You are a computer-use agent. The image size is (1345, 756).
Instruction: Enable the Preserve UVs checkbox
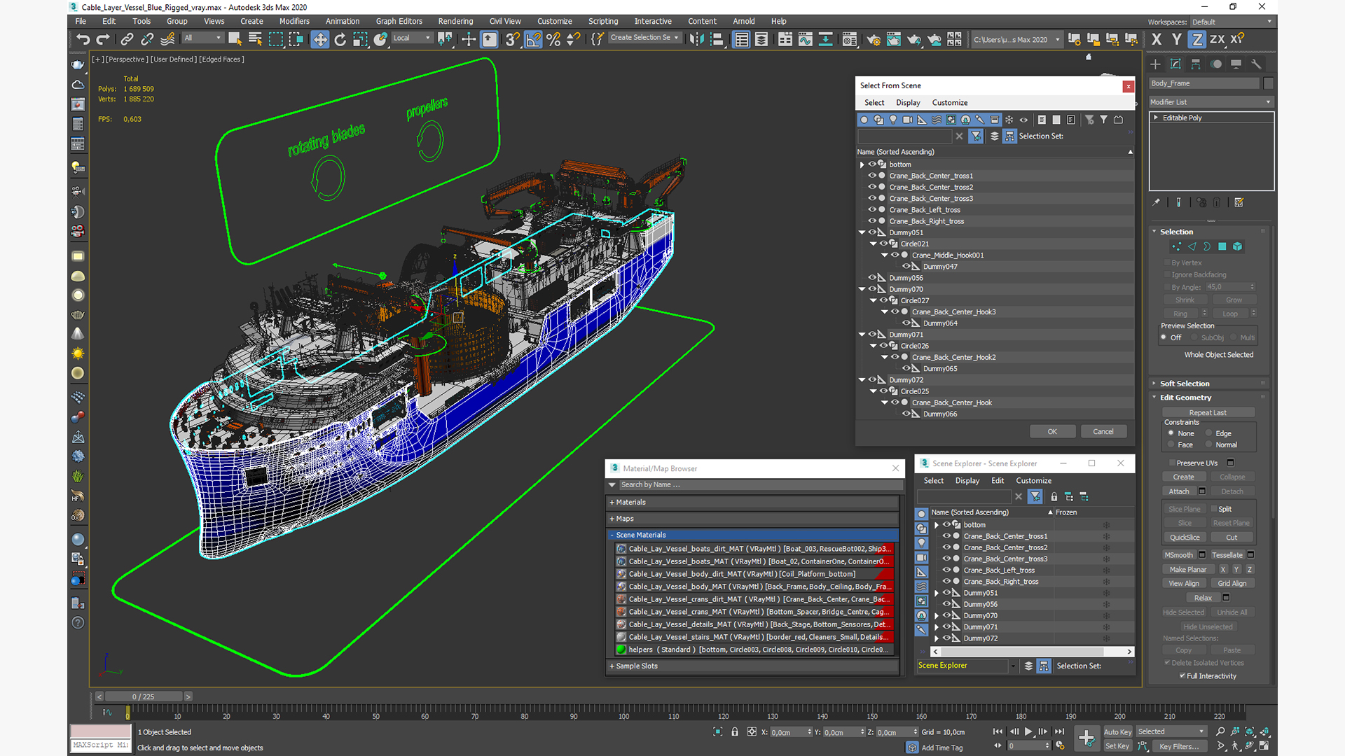point(1171,463)
